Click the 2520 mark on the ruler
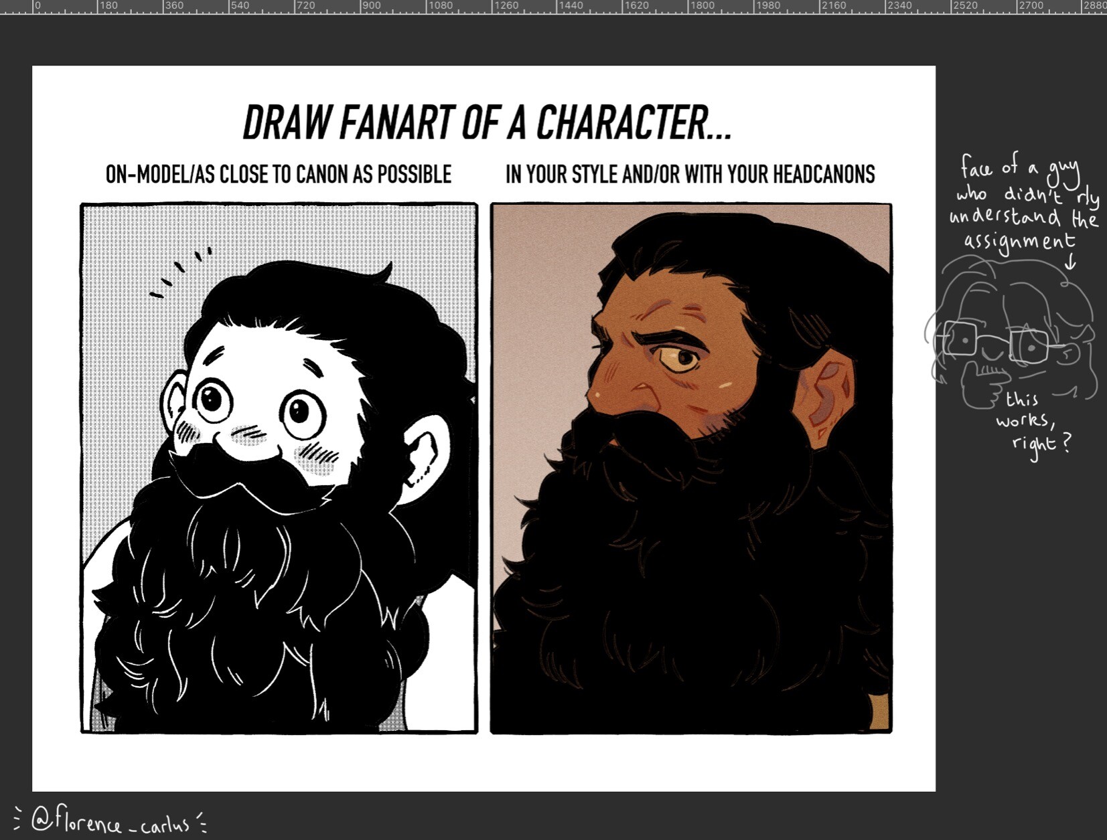 pos(964,6)
